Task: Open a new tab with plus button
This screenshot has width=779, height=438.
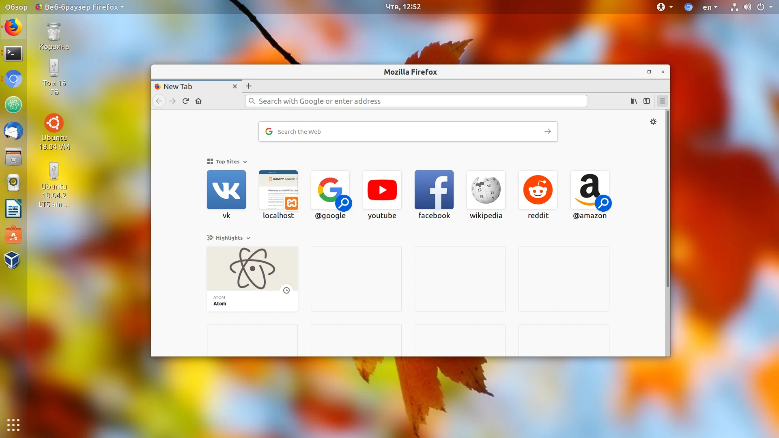Action: coord(249,86)
